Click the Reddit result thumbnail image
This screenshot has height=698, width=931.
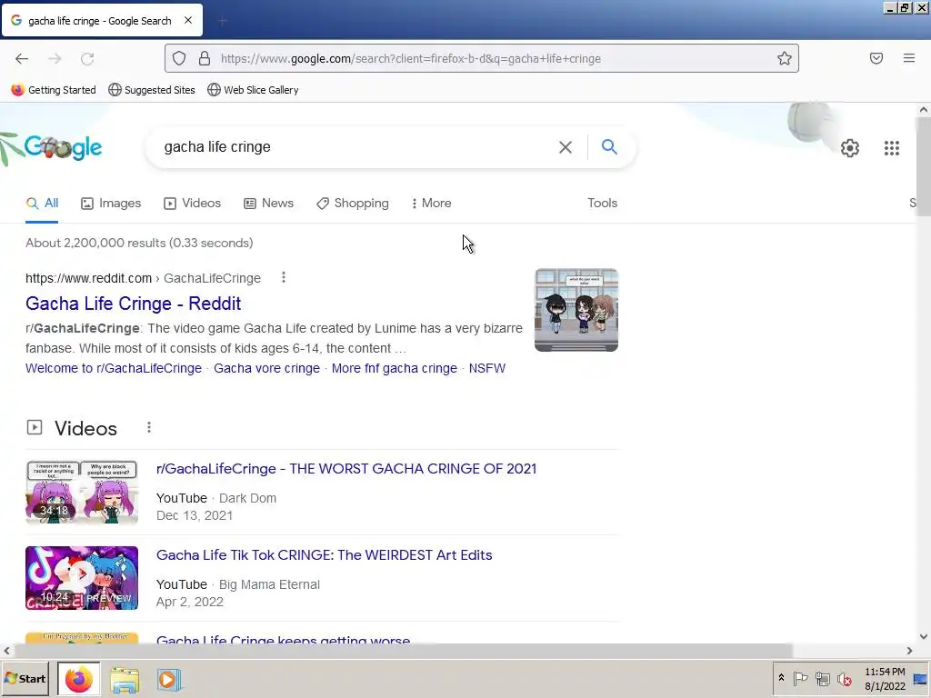576,310
